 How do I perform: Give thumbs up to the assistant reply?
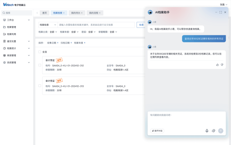[x=217, y=65]
